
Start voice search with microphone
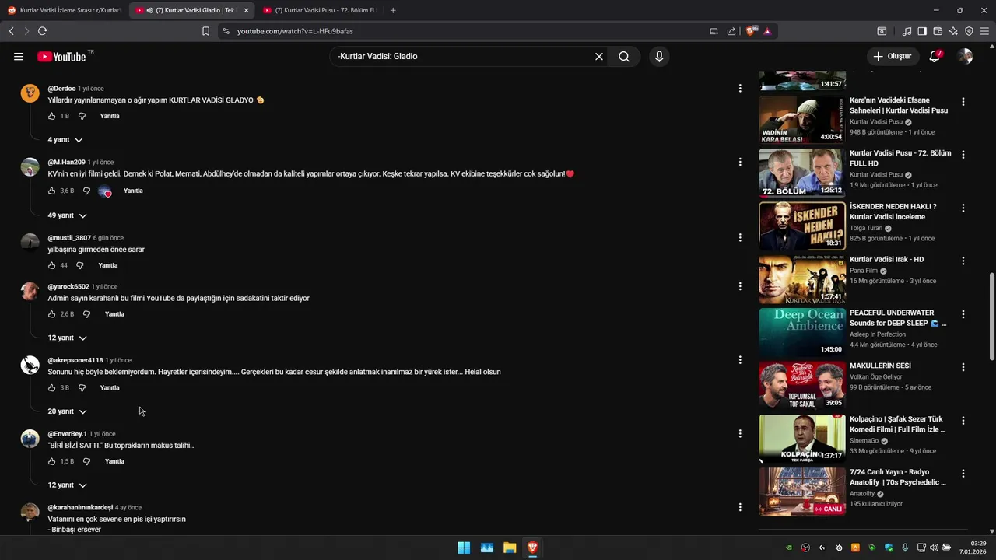[x=659, y=56]
